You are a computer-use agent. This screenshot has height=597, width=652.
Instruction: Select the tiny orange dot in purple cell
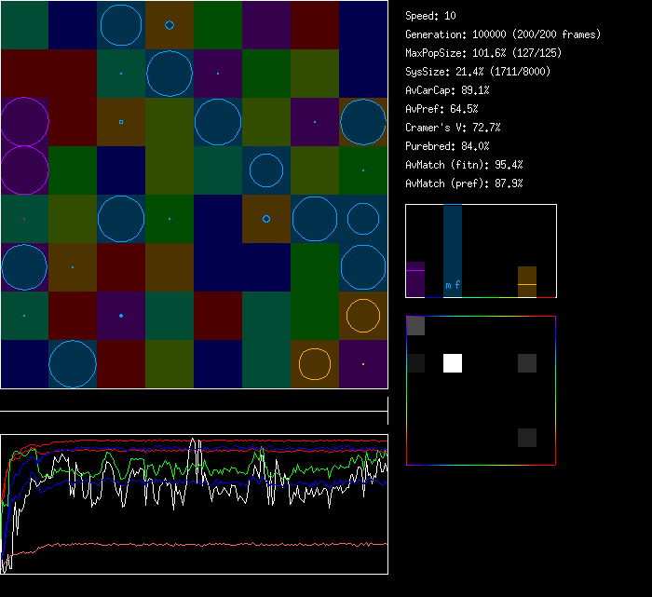pos(363,364)
